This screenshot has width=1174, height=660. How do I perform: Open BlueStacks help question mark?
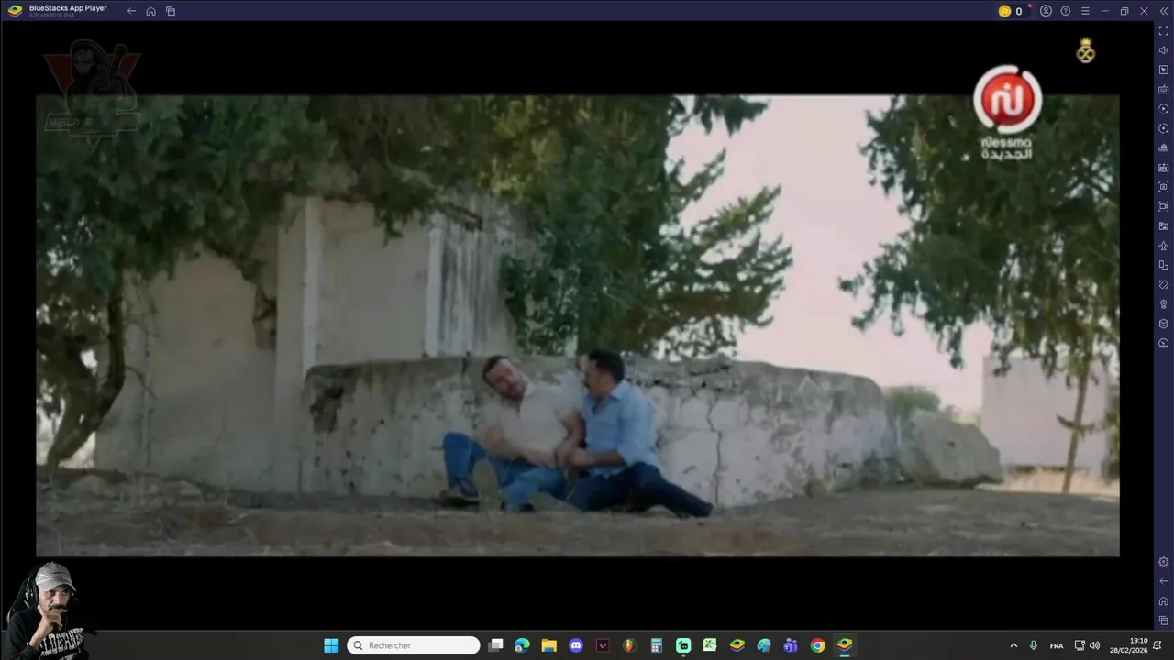1065,11
